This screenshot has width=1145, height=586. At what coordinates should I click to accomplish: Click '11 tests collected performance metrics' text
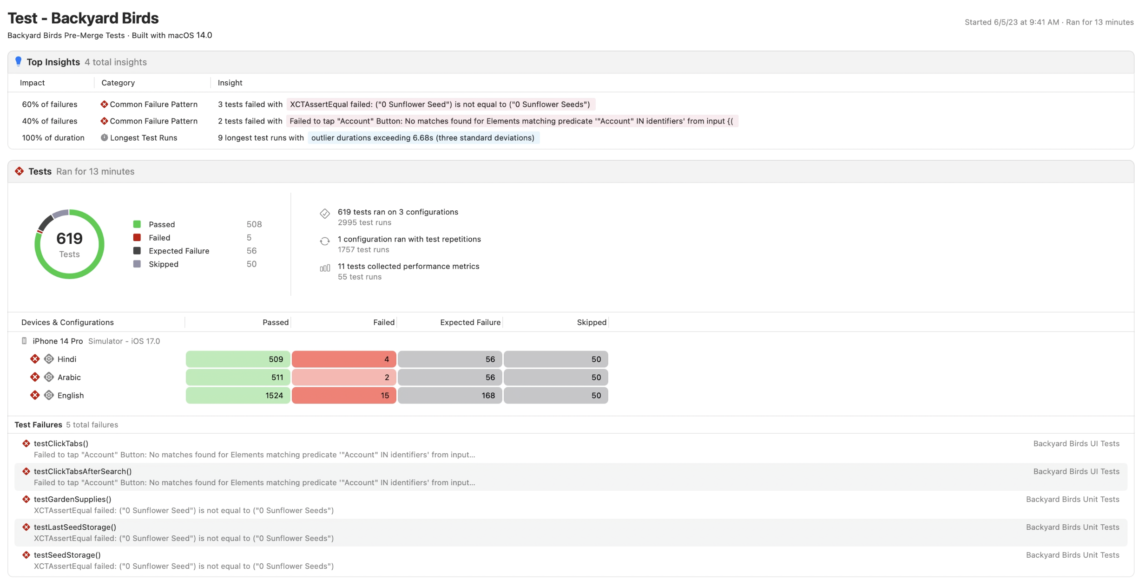(x=408, y=266)
